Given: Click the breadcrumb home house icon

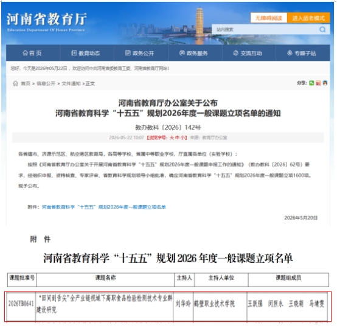Looking at the screenshot, I should pyautogui.click(x=15, y=83).
